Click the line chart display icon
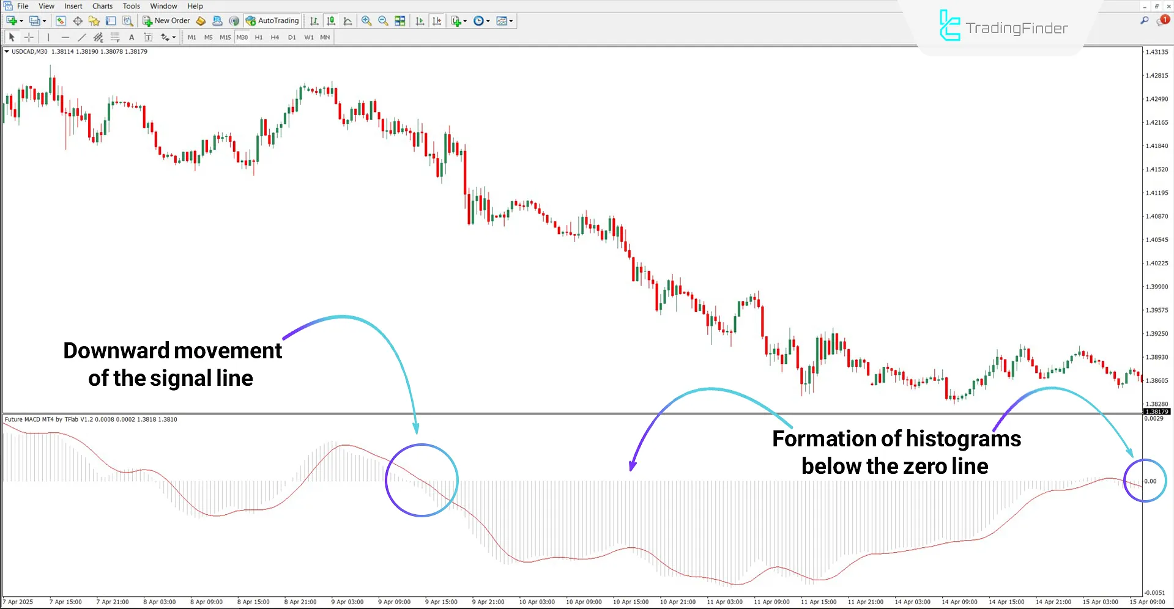The width and height of the screenshot is (1174, 609). pos(347,20)
